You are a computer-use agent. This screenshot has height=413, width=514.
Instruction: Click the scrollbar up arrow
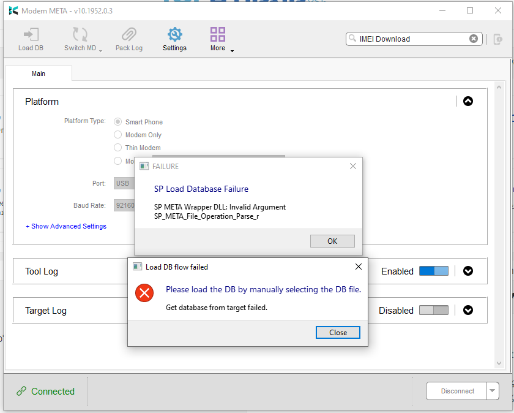pyautogui.click(x=499, y=87)
